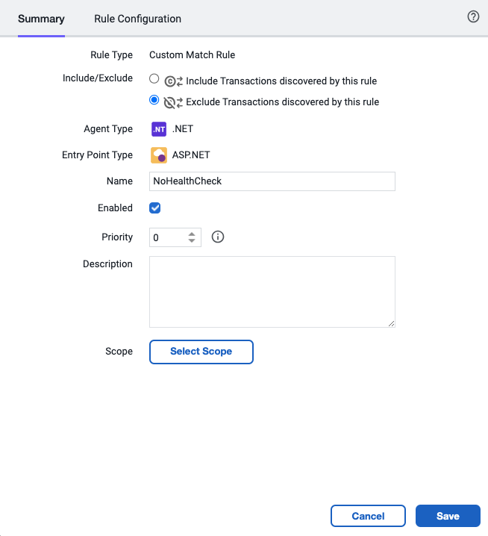Click the ASP.NET entry point icon
The height and width of the screenshot is (536, 488).
pos(159,155)
